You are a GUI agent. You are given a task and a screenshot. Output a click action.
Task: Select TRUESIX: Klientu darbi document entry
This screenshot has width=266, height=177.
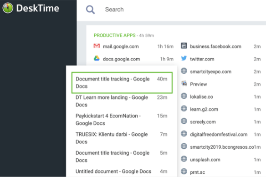(x=122, y=138)
